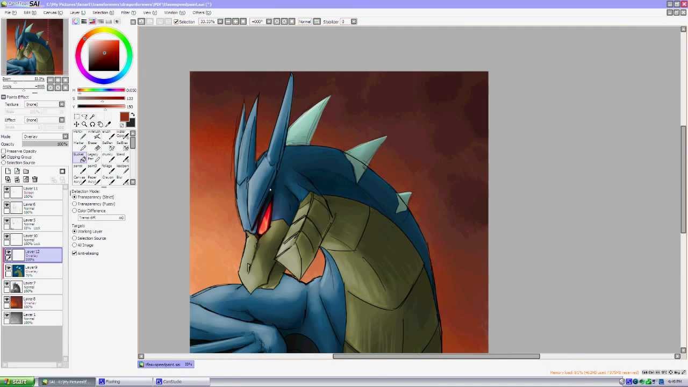
Task: Select the tfasspeedpaint.sai document tab
Action: (166, 364)
